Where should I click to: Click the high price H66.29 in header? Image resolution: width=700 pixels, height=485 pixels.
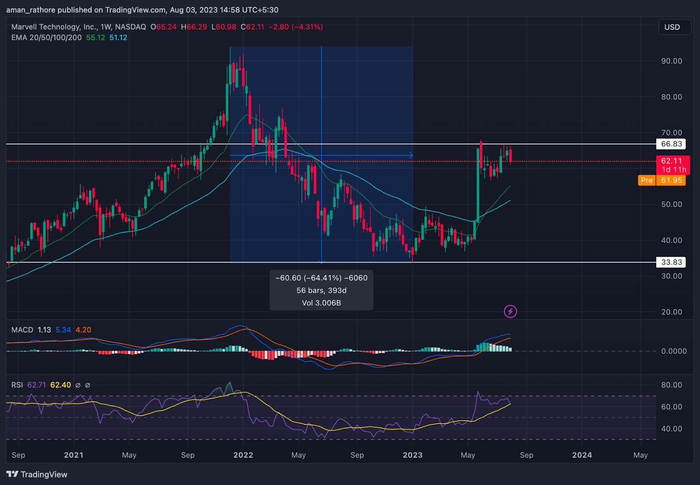pyautogui.click(x=194, y=27)
